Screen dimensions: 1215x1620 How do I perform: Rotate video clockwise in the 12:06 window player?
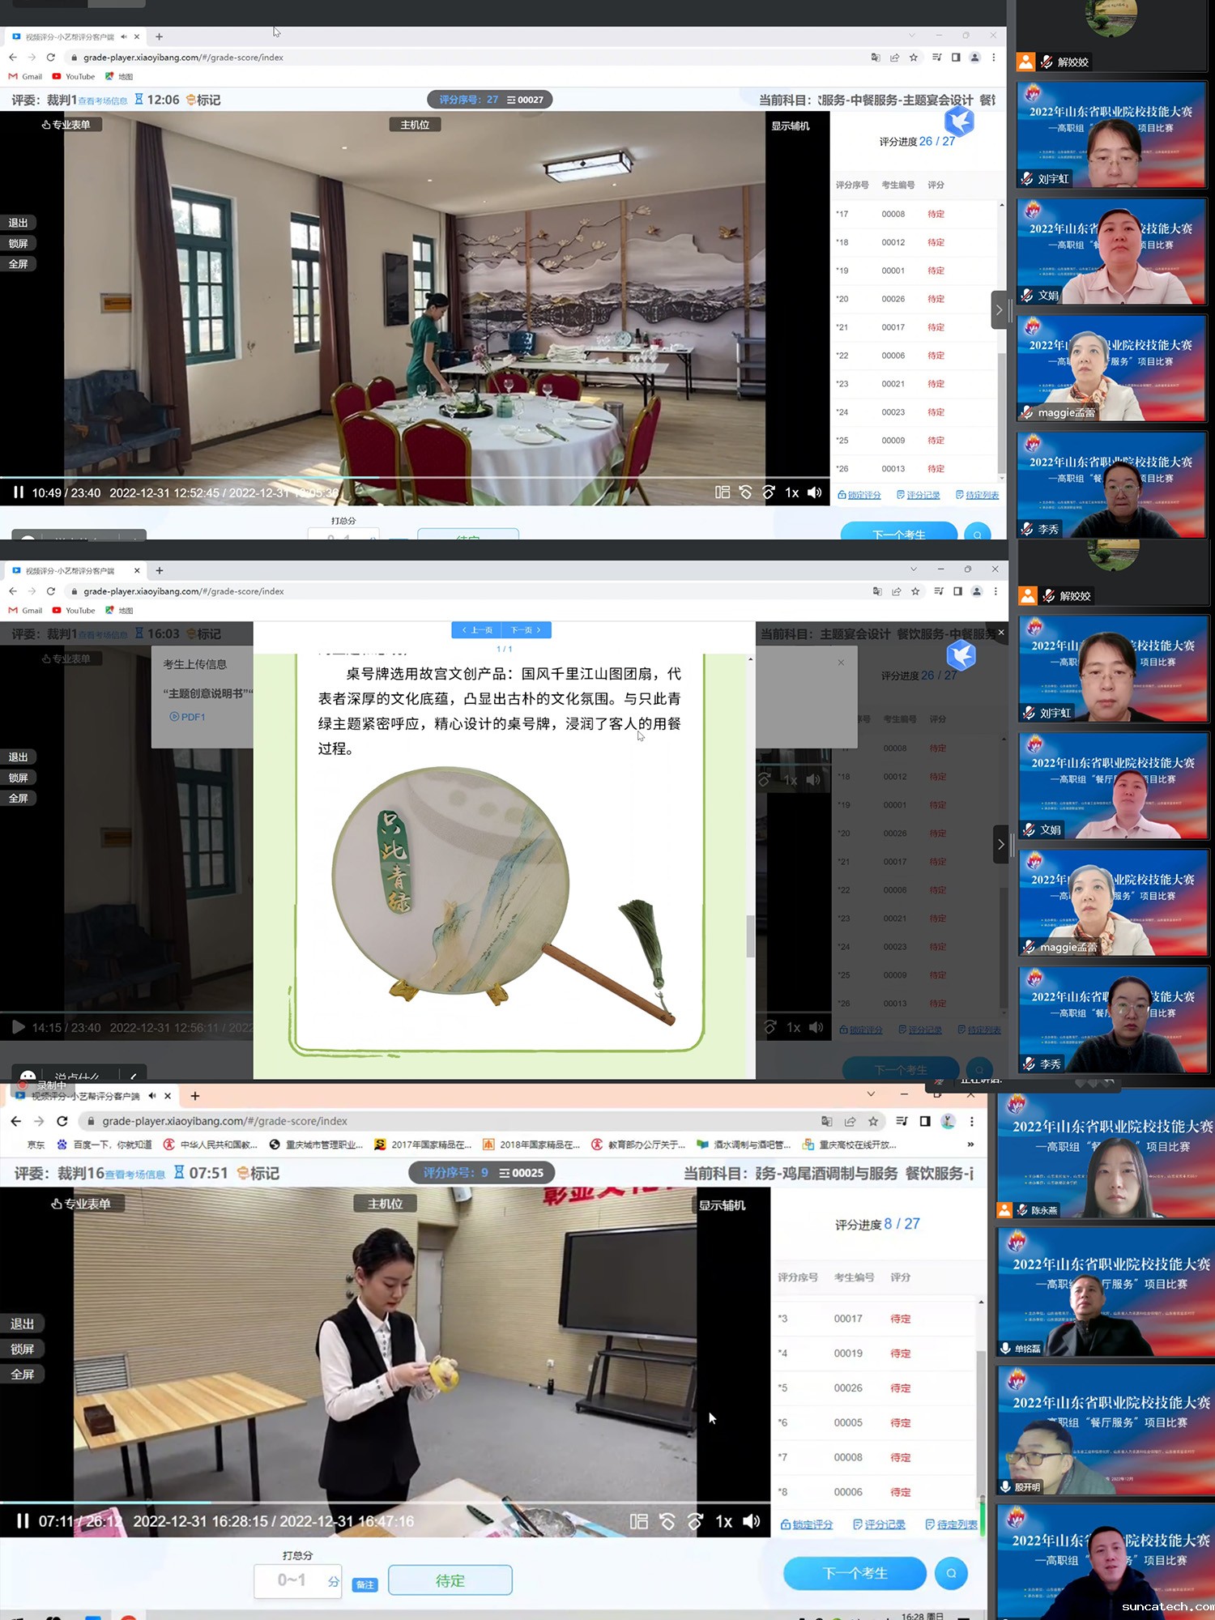[x=769, y=492]
